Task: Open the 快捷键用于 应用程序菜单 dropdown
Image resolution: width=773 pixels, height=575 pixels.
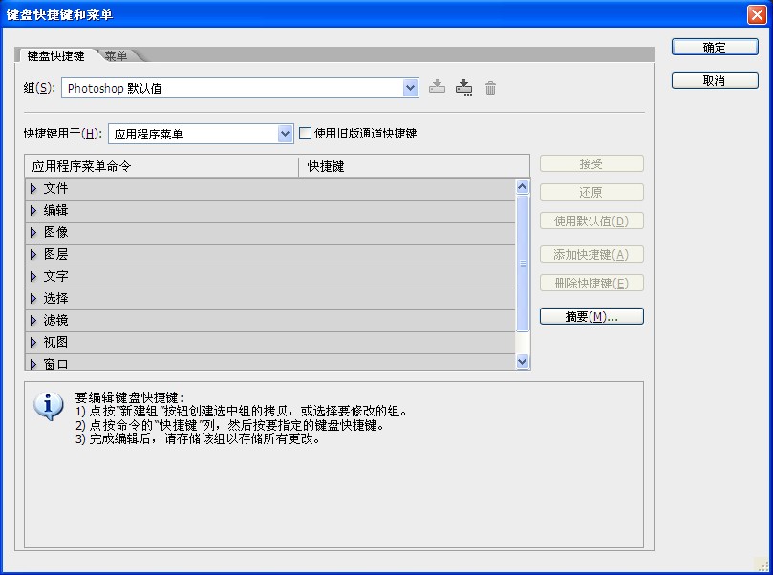Action: (x=285, y=134)
